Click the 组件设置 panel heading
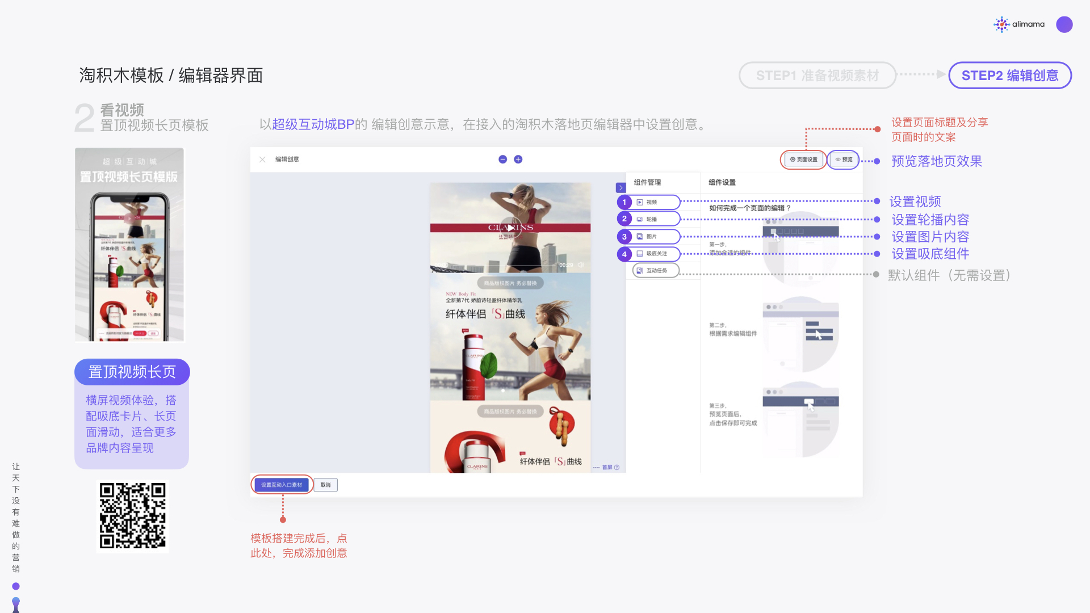 click(722, 182)
